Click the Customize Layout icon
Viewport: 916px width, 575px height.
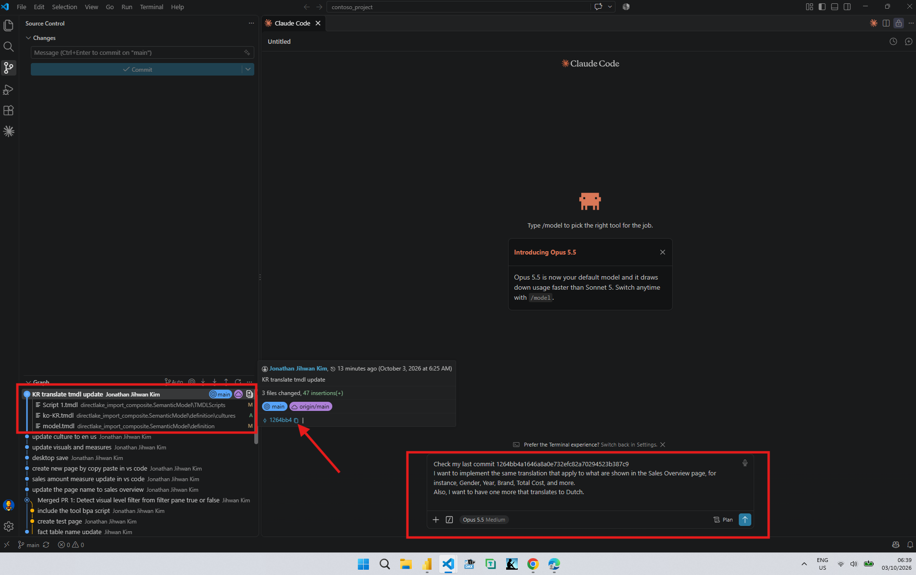[x=810, y=7]
